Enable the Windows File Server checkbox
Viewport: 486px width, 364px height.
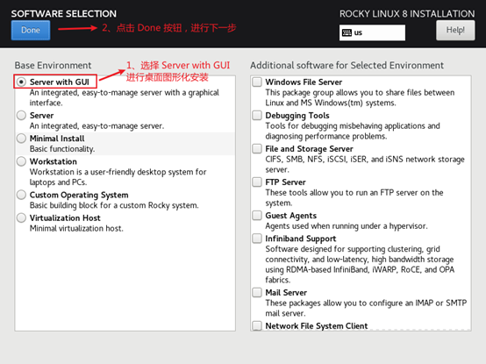pyautogui.click(x=257, y=82)
